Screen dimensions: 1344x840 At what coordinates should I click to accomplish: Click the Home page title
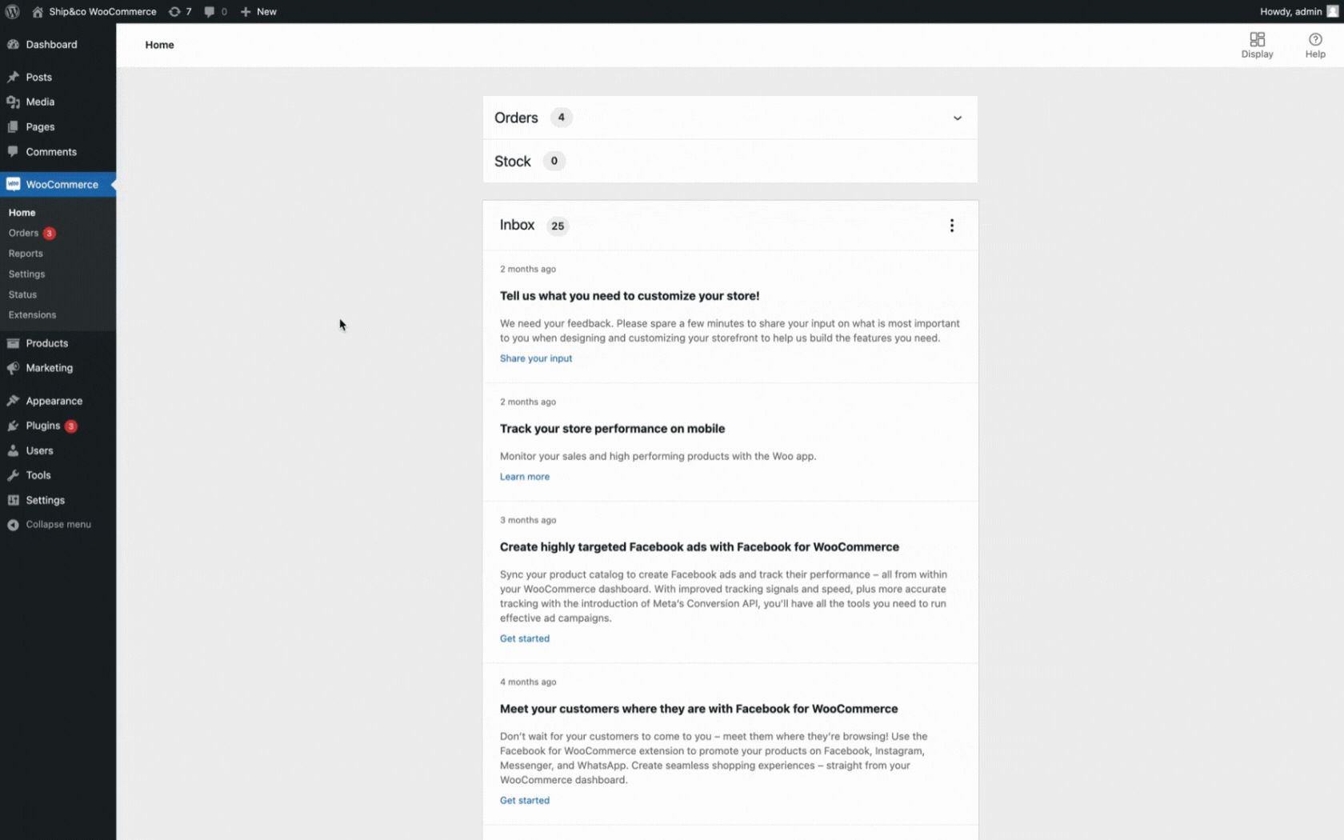[x=159, y=45]
